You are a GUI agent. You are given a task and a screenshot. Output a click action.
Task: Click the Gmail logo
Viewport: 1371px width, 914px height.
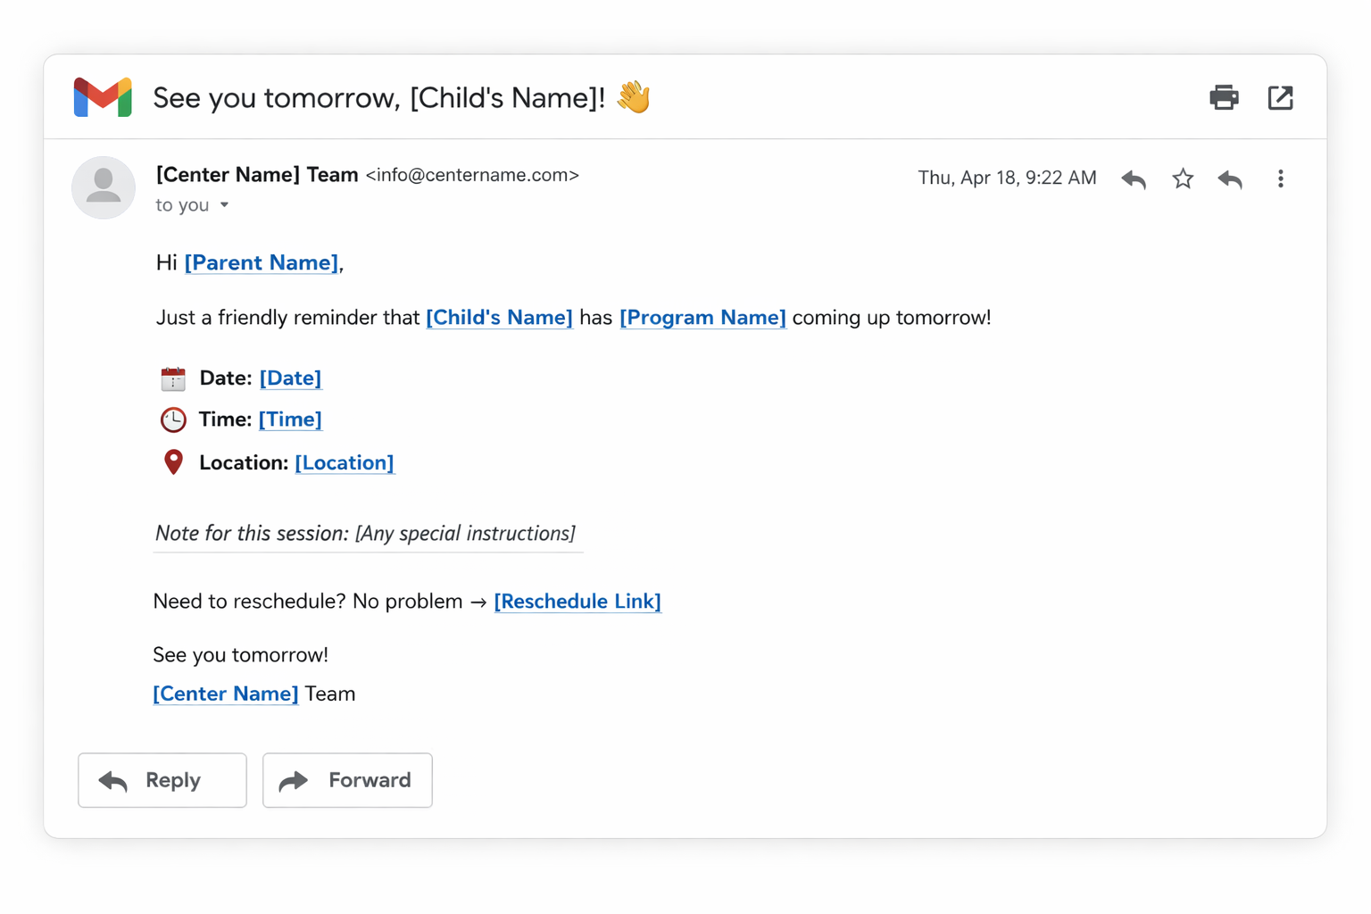[102, 97]
